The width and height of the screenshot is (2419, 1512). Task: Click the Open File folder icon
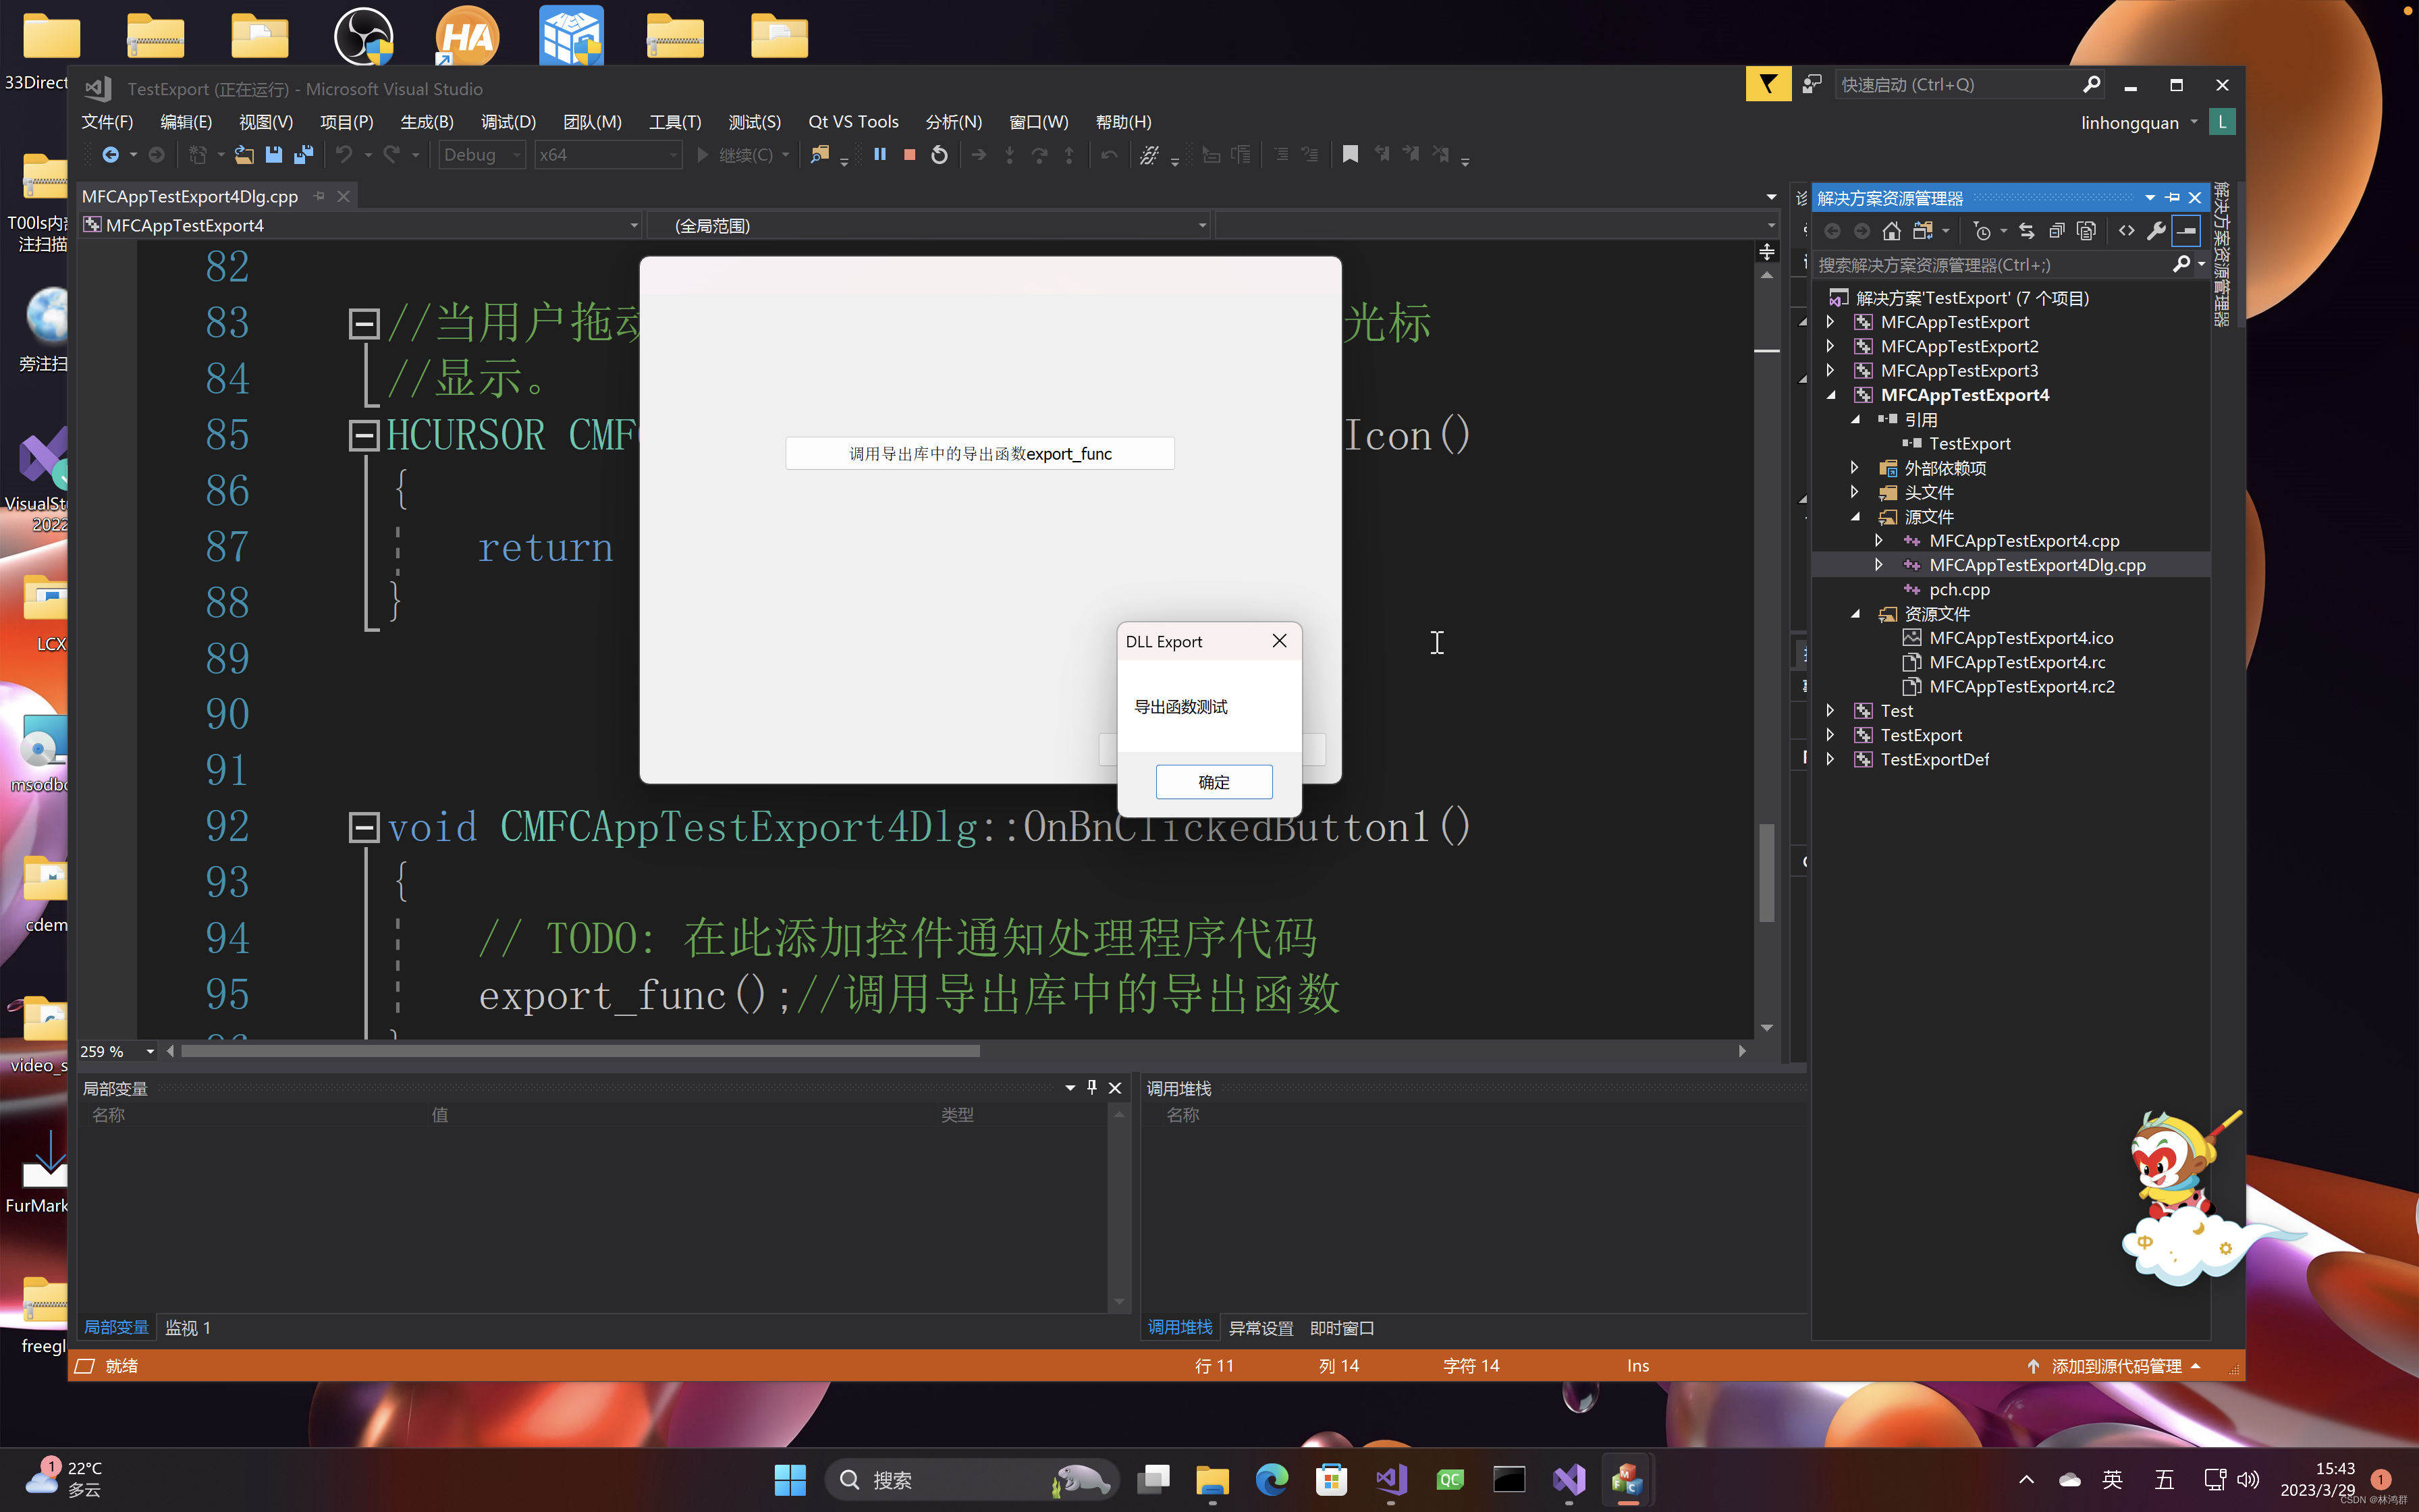244,155
